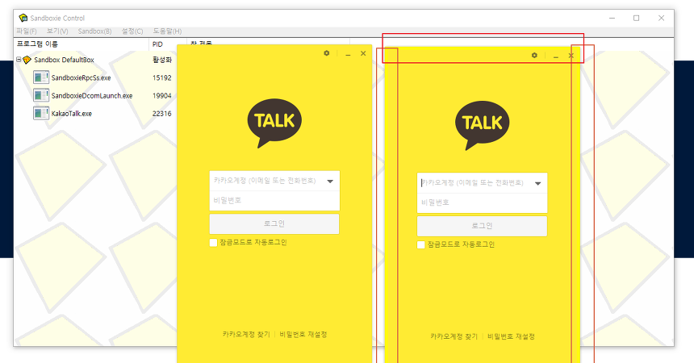Click the KakaoTalk.exe process icon

(41, 113)
